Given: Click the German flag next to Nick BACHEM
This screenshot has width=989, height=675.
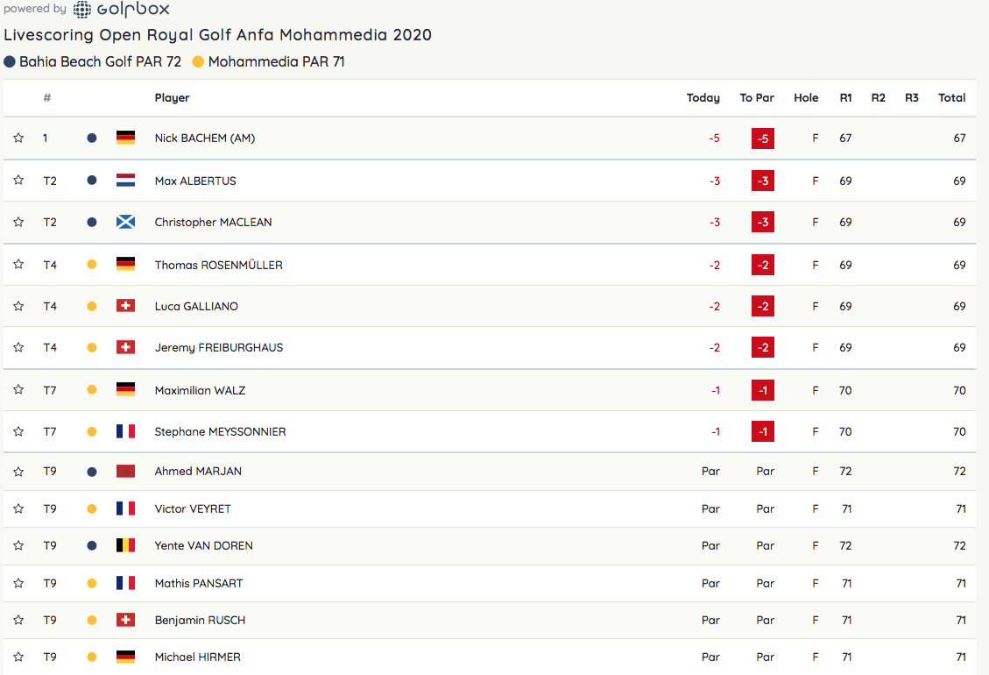Looking at the screenshot, I should pos(125,138).
